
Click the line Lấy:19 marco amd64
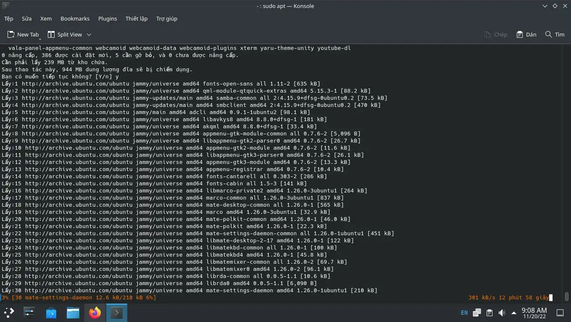point(166,212)
